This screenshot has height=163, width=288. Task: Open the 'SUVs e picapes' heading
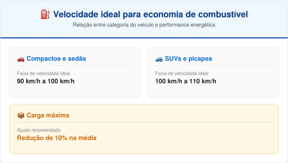pos(188,59)
